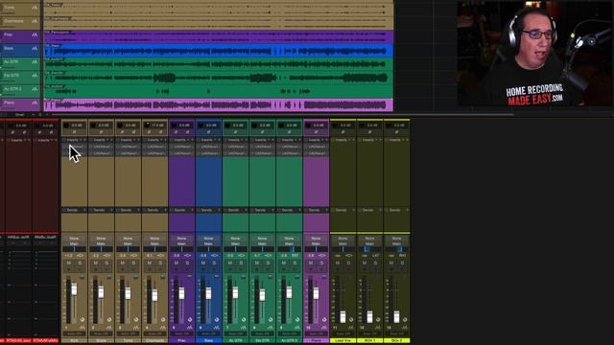The image size is (614, 345).
Task: Open channel editor knob icon on Lead Vox strip
Action: 351,319
